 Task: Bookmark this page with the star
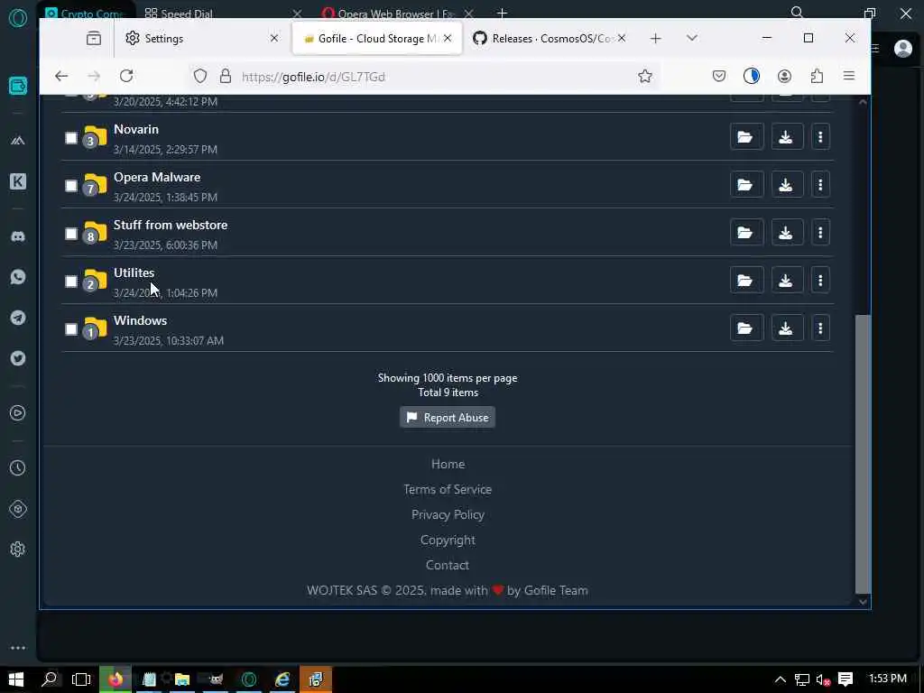645,76
